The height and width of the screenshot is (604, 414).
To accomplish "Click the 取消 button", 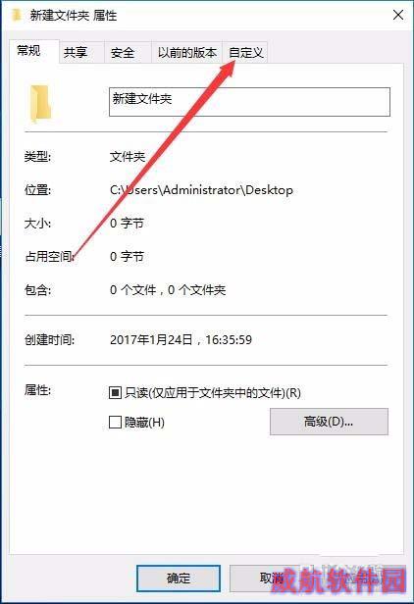I will (272, 578).
